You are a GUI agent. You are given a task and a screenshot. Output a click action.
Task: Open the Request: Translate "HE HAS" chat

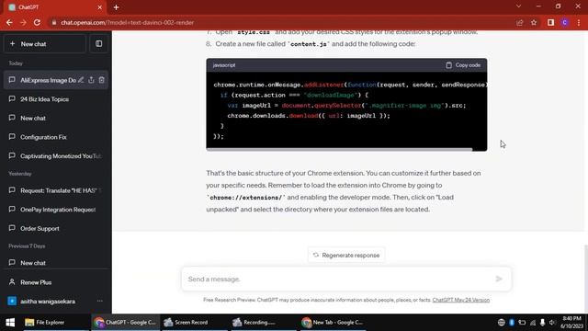[x=55, y=190]
